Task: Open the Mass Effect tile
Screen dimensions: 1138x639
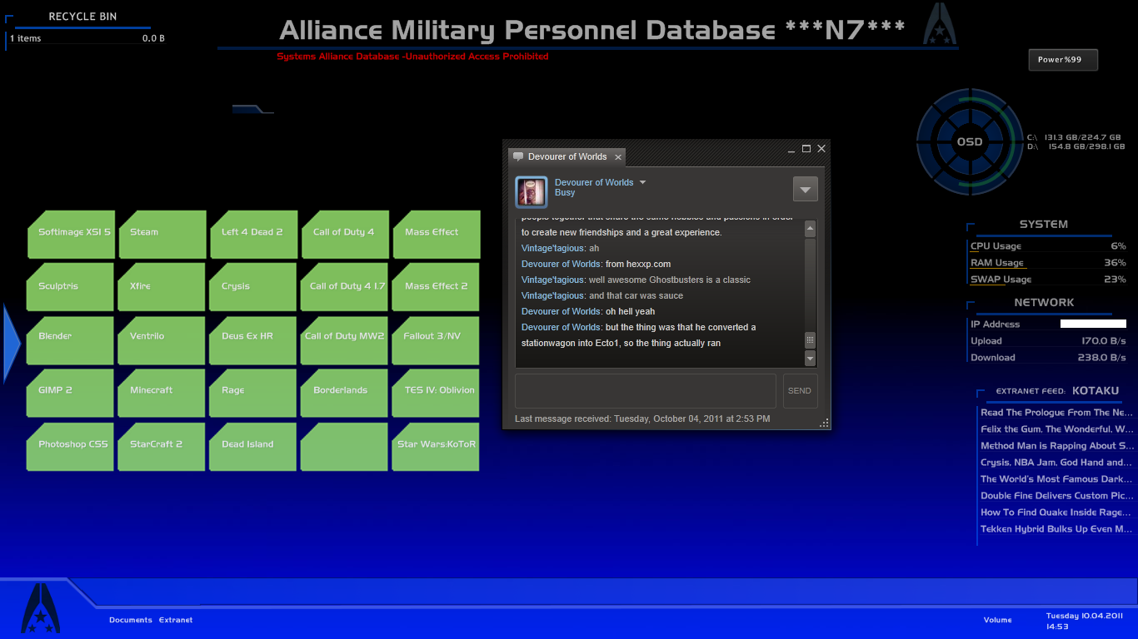Action: [x=436, y=235]
